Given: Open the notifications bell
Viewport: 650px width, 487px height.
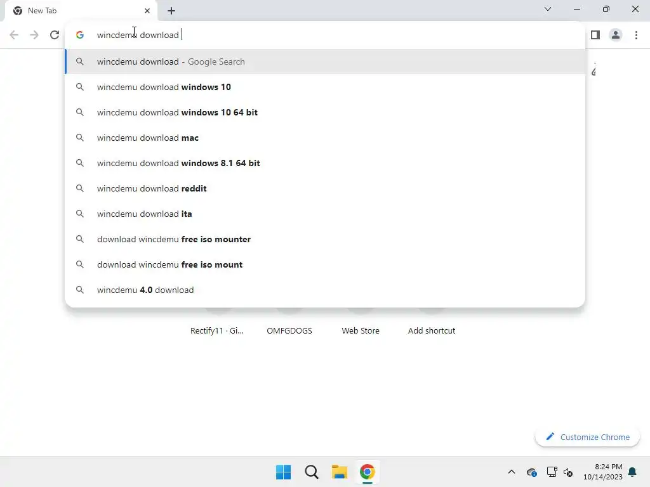Looking at the screenshot, I should pyautogui.click(x=633, y=472).
